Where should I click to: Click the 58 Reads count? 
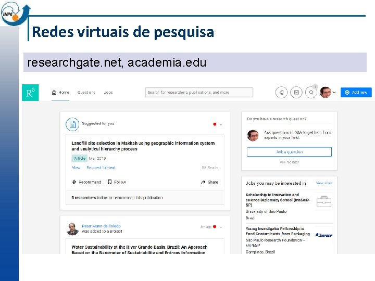[210, 168]
